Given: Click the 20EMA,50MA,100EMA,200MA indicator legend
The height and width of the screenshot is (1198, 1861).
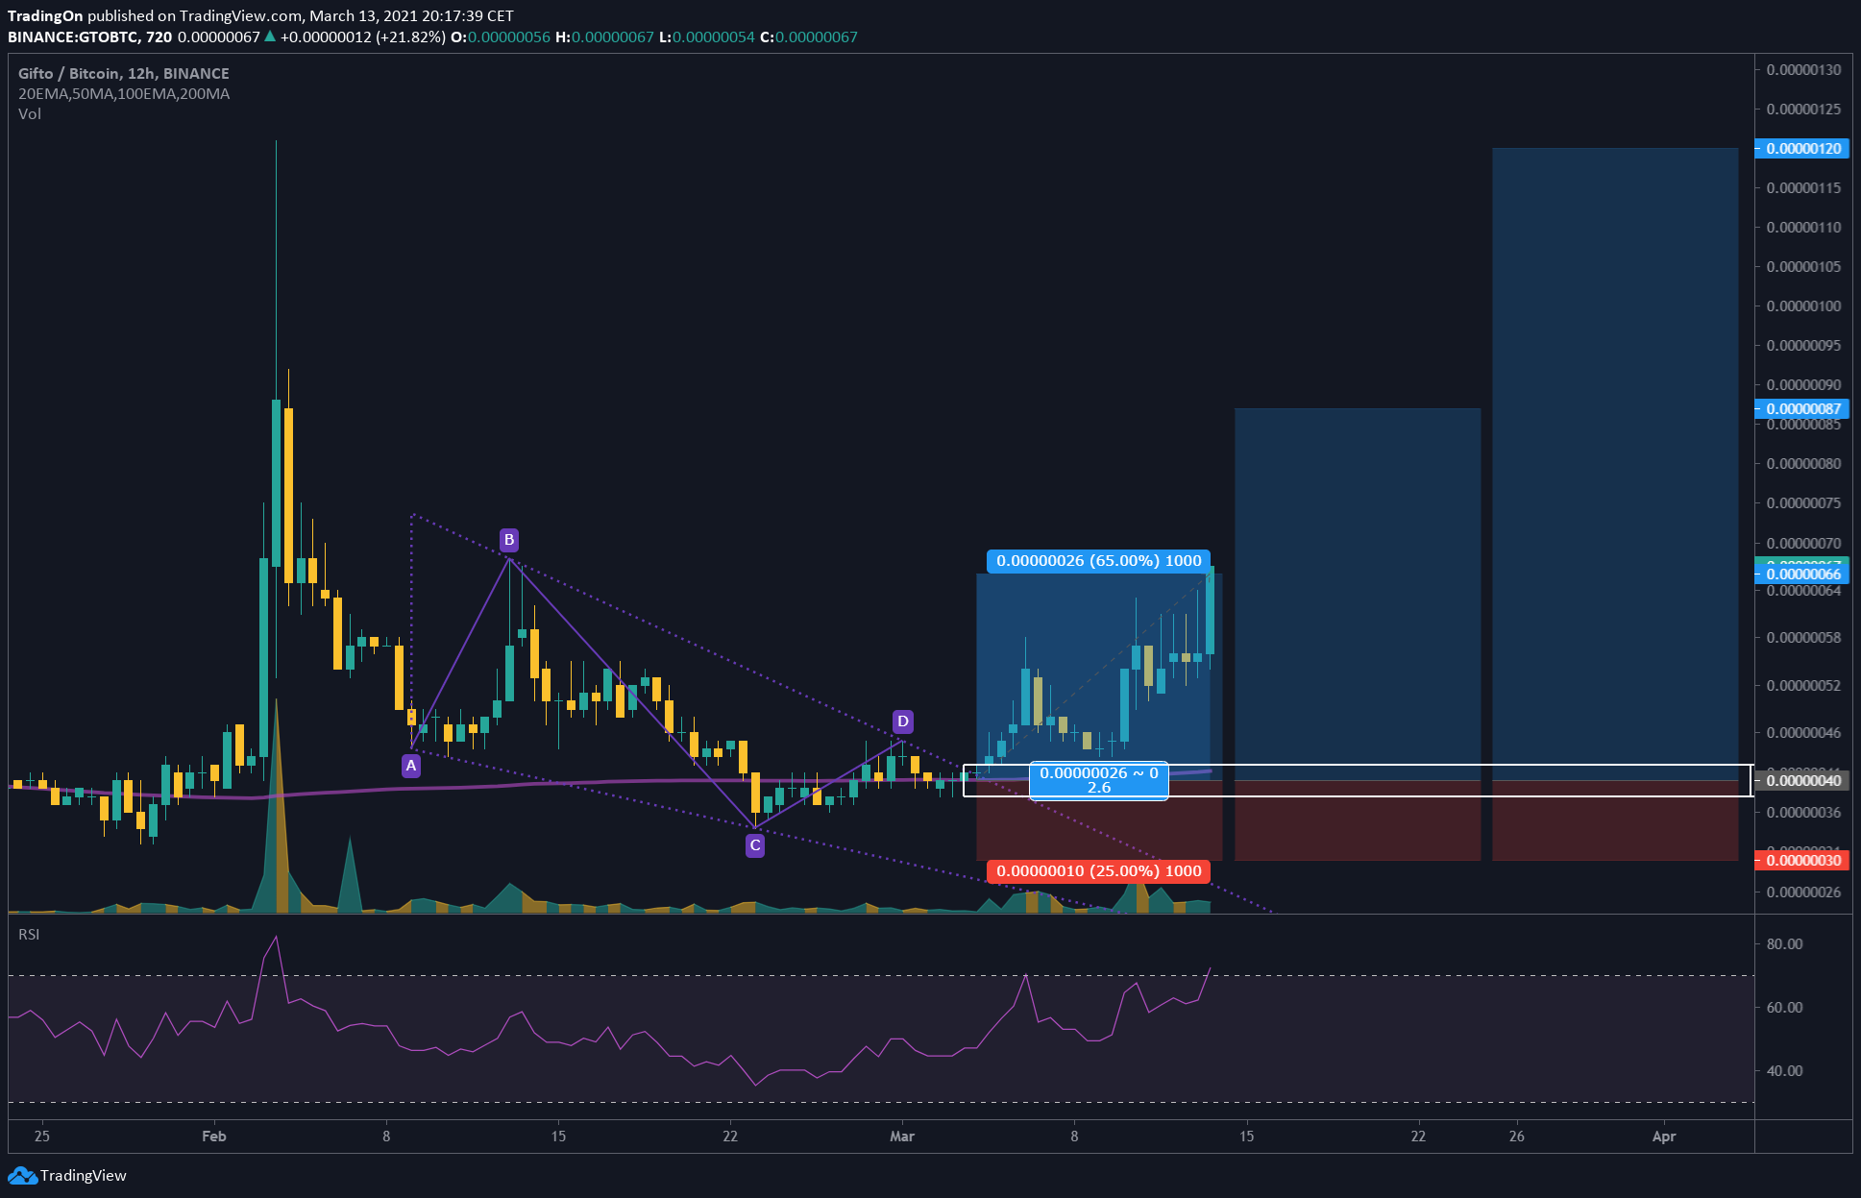Looking at the screenshot, I should [124, 93].
